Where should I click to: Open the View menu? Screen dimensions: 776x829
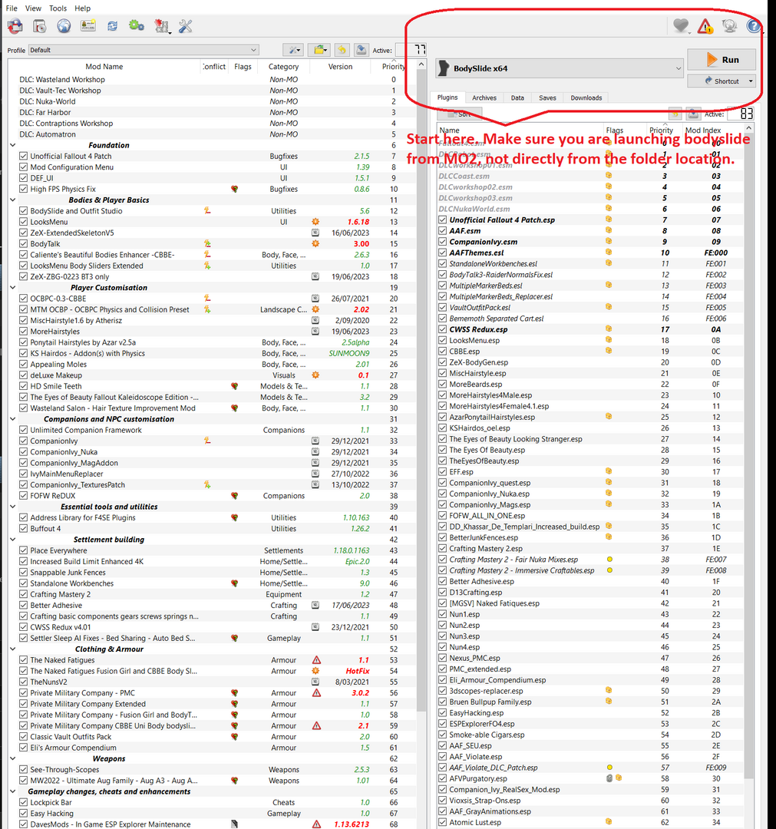33,8
